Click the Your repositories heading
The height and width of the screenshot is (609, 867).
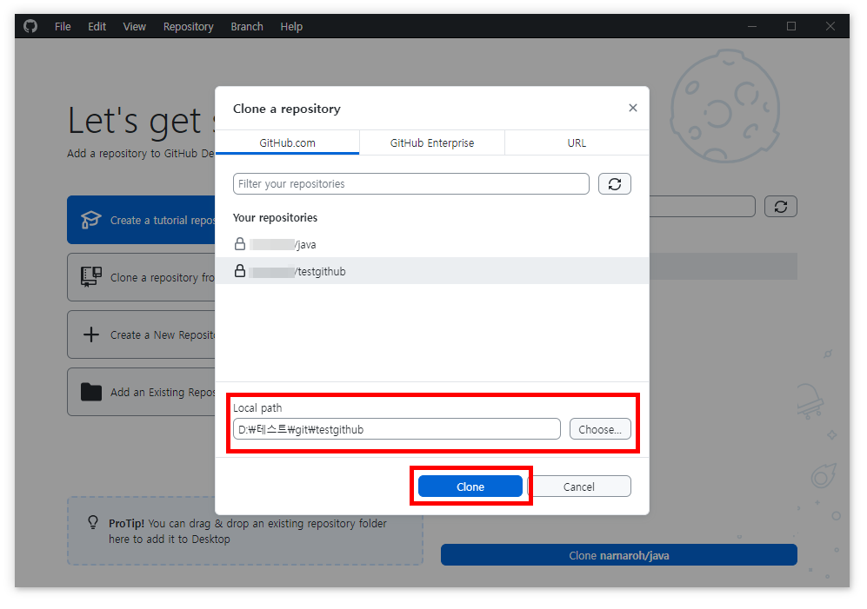(x=275, y=217)
